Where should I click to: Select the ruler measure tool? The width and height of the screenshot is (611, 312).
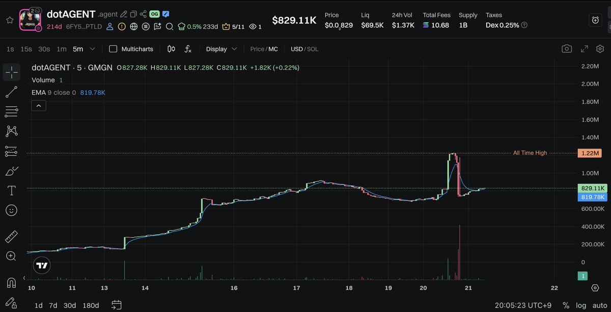11,237
